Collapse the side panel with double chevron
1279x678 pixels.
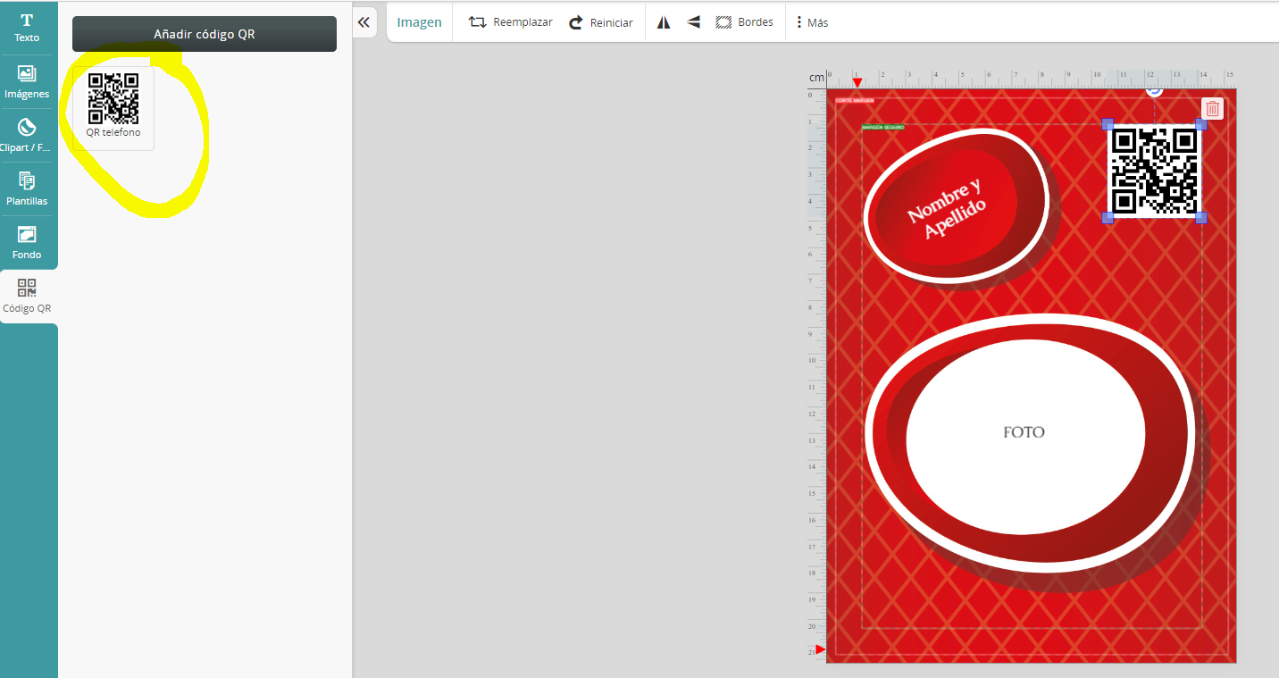tap(364, 22)
